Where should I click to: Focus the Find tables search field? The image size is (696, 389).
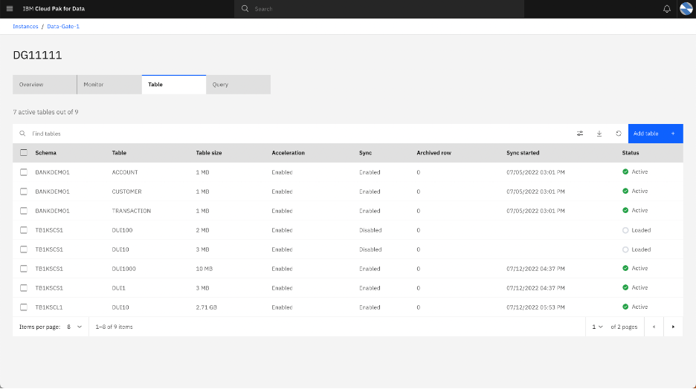point(293,134)
